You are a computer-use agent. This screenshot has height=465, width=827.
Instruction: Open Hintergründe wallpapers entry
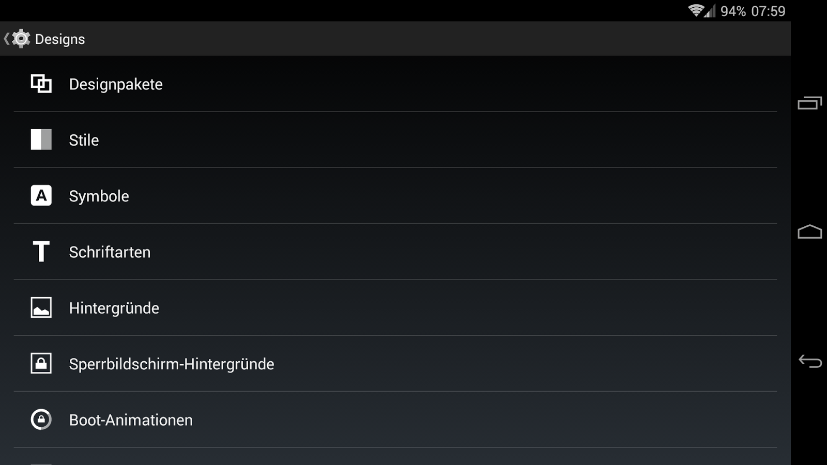[x=114, y=308]
